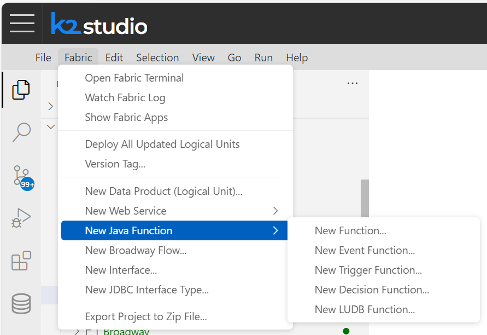This screenshot has width=487, height=335.
Task: Open the database cylinder icon in sidebar
Action: tap(21, 303)
